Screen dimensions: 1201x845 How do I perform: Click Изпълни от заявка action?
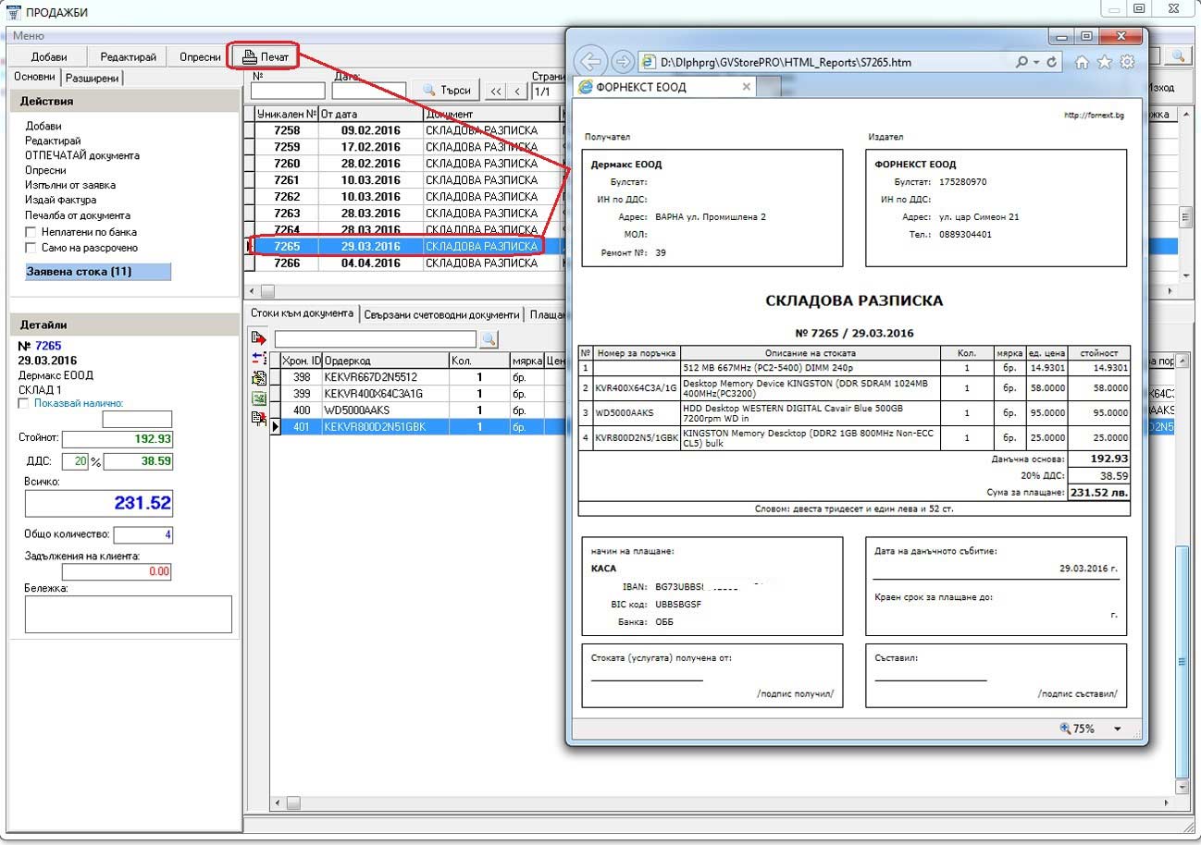(x=70, y=185)
